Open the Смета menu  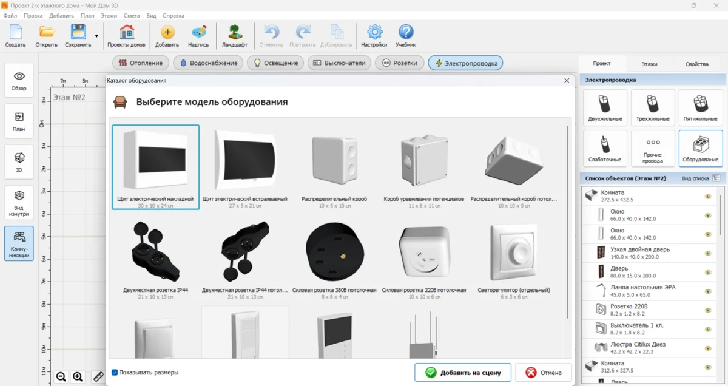click(131, 15)
